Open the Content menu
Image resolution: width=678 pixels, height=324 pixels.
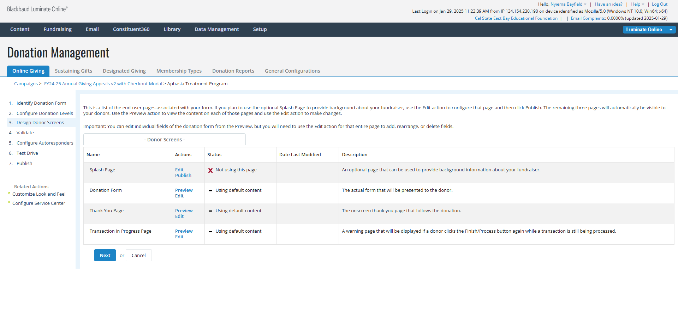(20, 29)
